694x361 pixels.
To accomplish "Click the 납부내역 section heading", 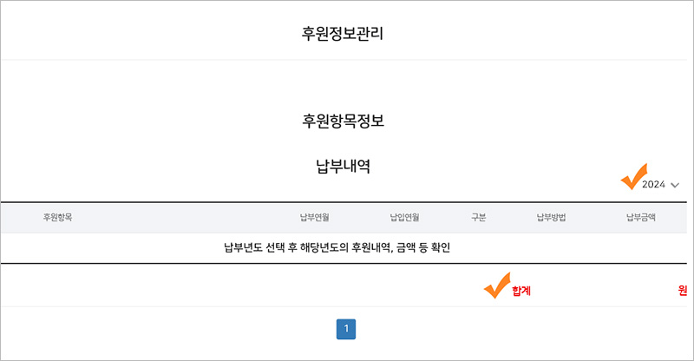I will pyautogui.click(x=343, y=166).
